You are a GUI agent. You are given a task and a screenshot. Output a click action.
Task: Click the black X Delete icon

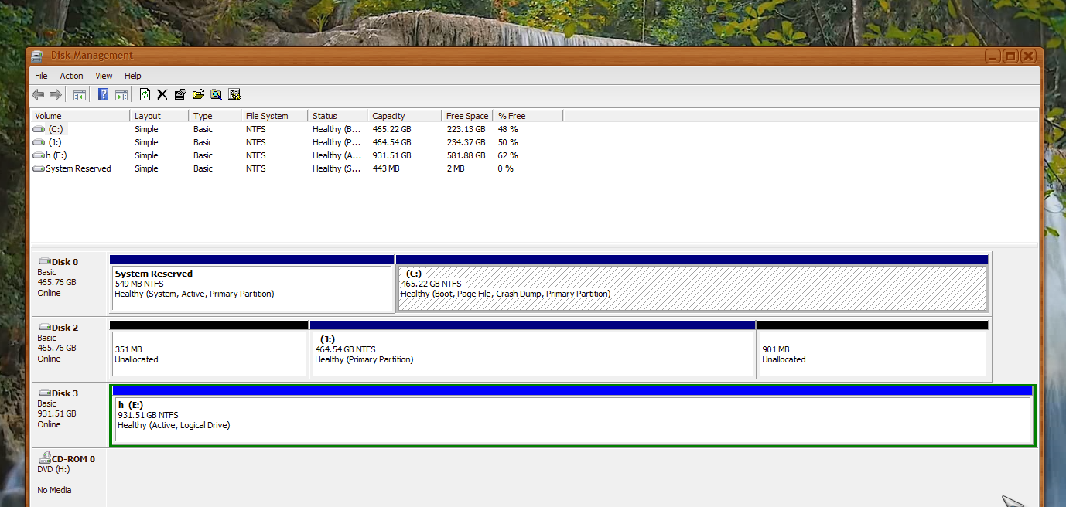162,94
